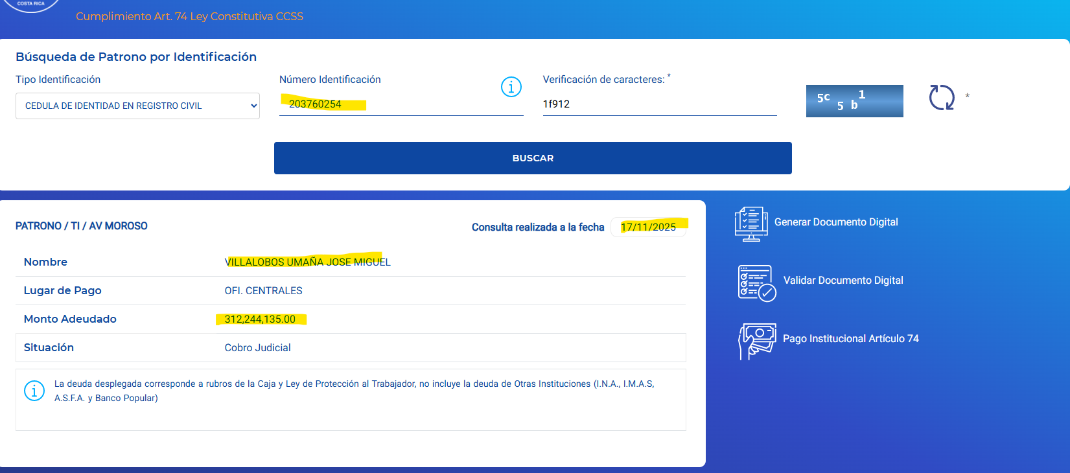Focus the Verificación de caracteres field
Viewport: 1070px width, 473px height.
pyautogui.click(x=660, y=104)
